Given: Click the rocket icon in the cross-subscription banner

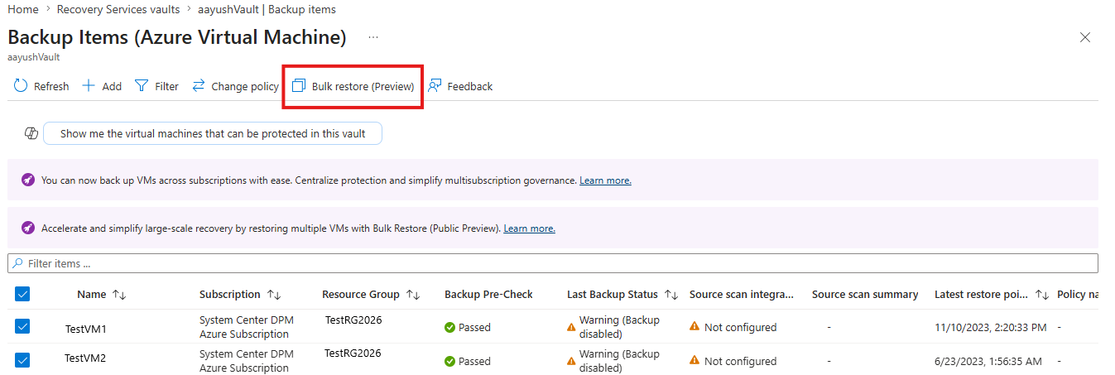Looking at the screenshot, I should 28,180.
